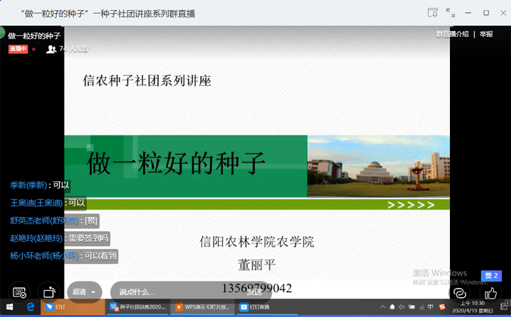Click the thumbs-up like icon
Screen dimensions: 511x317
click(x=490, y=292)
